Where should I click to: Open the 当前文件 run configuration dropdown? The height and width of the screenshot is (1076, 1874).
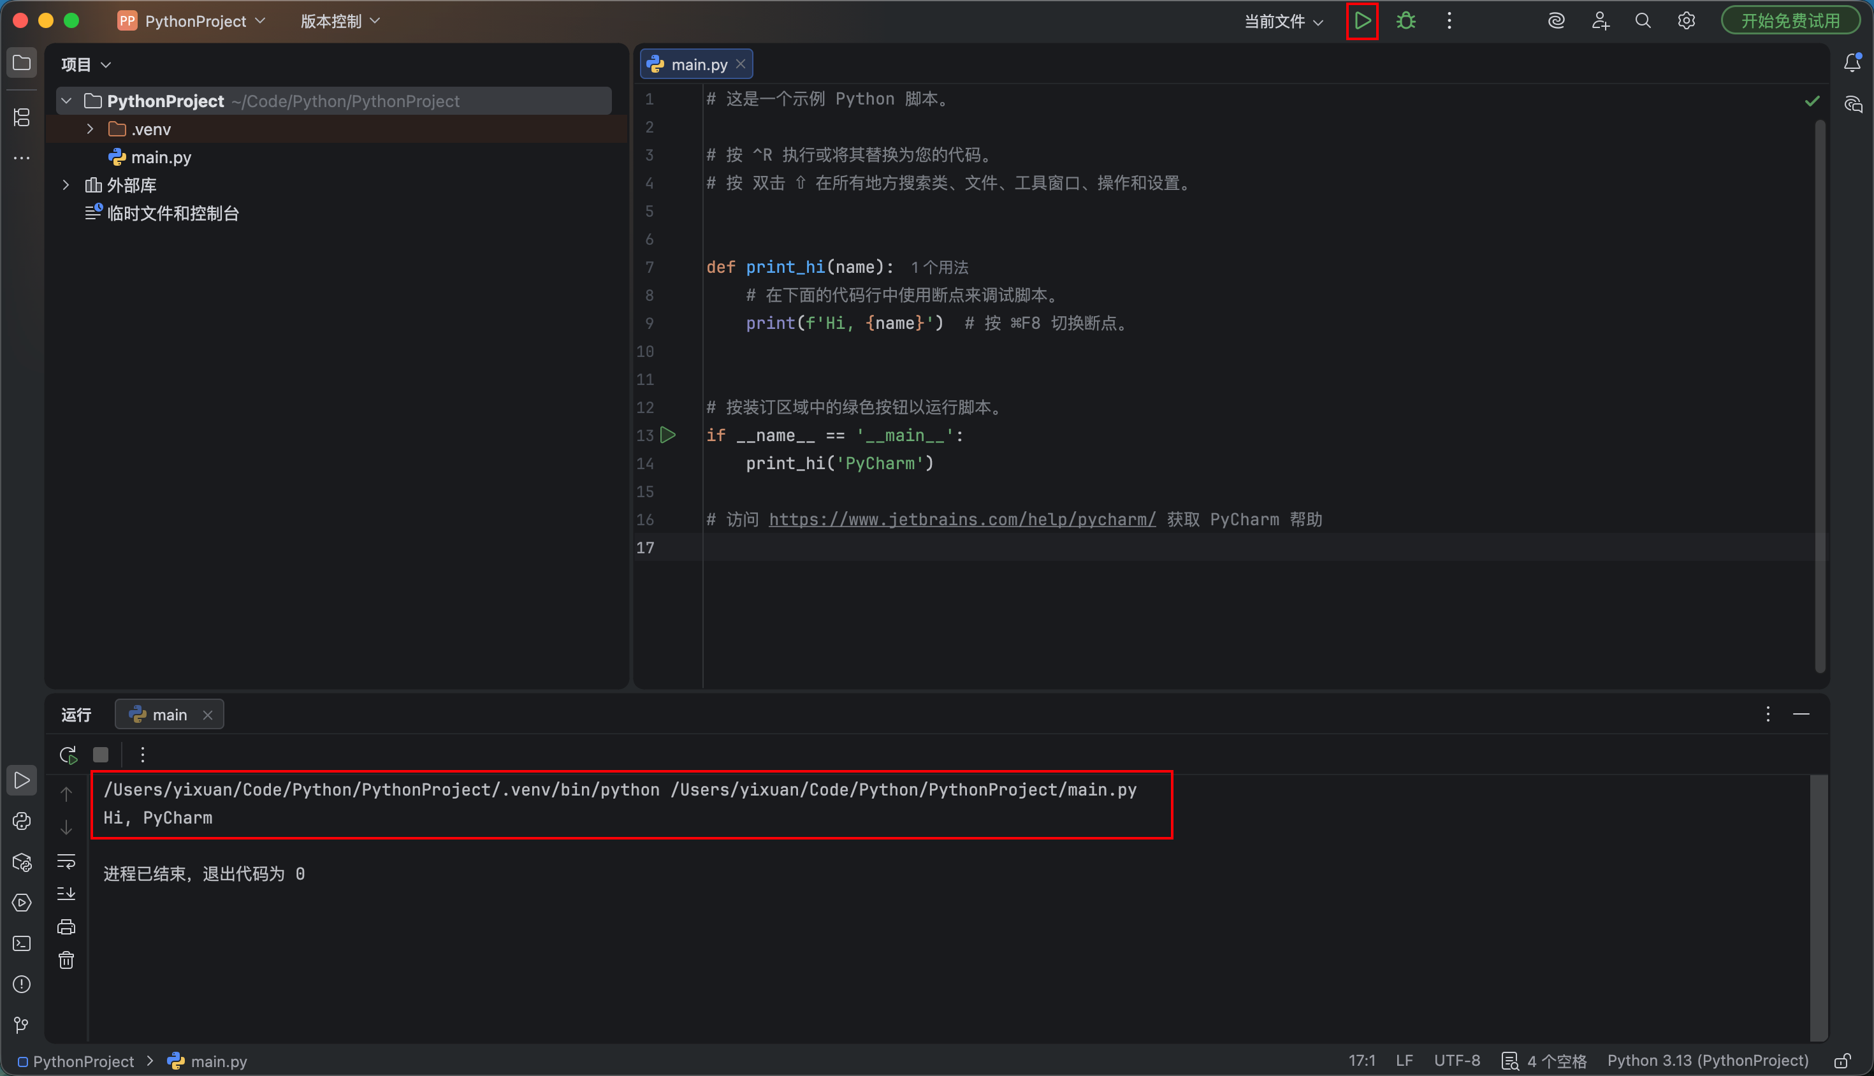pos(1284,22)
